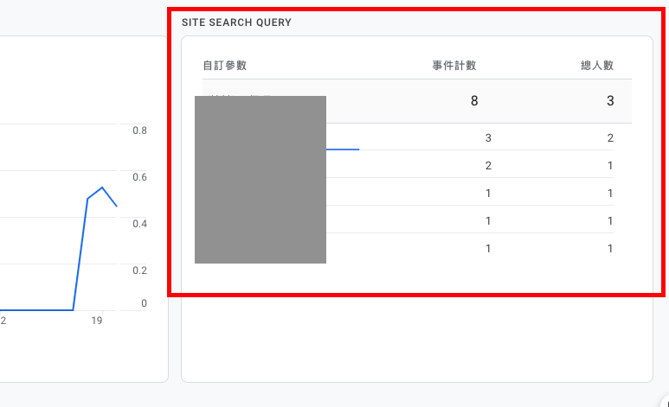The image size is (669, 407).
Task: Select the total event count value 8
Action: coord(473,101)
